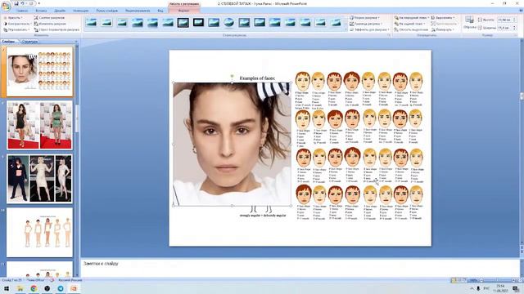The height and width of the screenshot is (294, 524).
Task: Open На задний план dropdown
Action: tap(409, 24)
